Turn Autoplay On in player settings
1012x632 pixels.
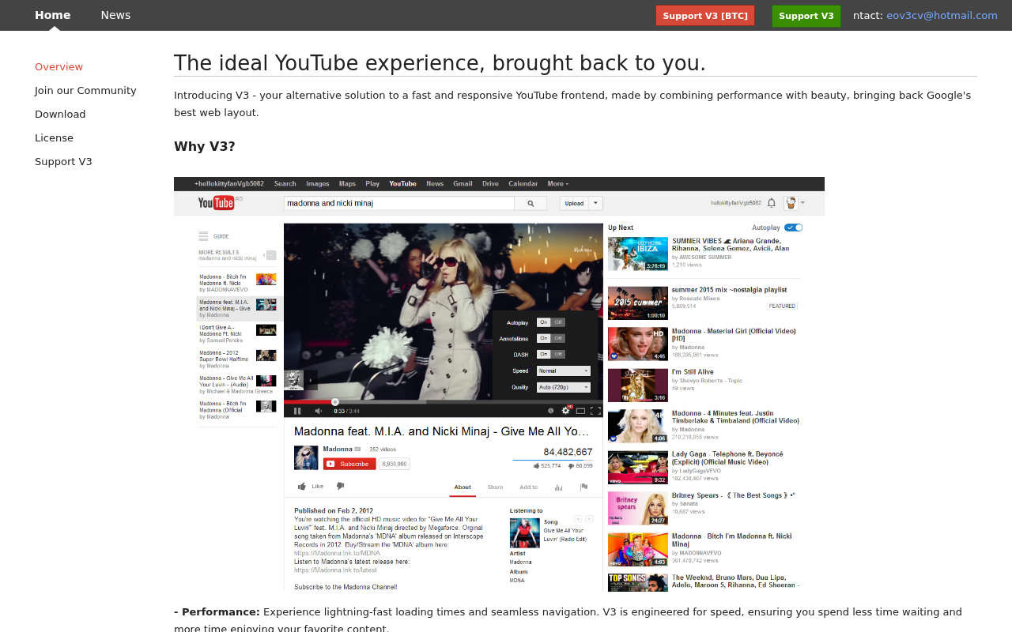pos(543,322)
